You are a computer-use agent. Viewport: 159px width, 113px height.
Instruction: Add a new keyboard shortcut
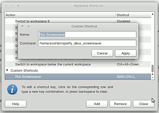pos(97,104)
